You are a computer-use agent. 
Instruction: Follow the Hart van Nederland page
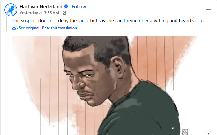click(79, 7)
